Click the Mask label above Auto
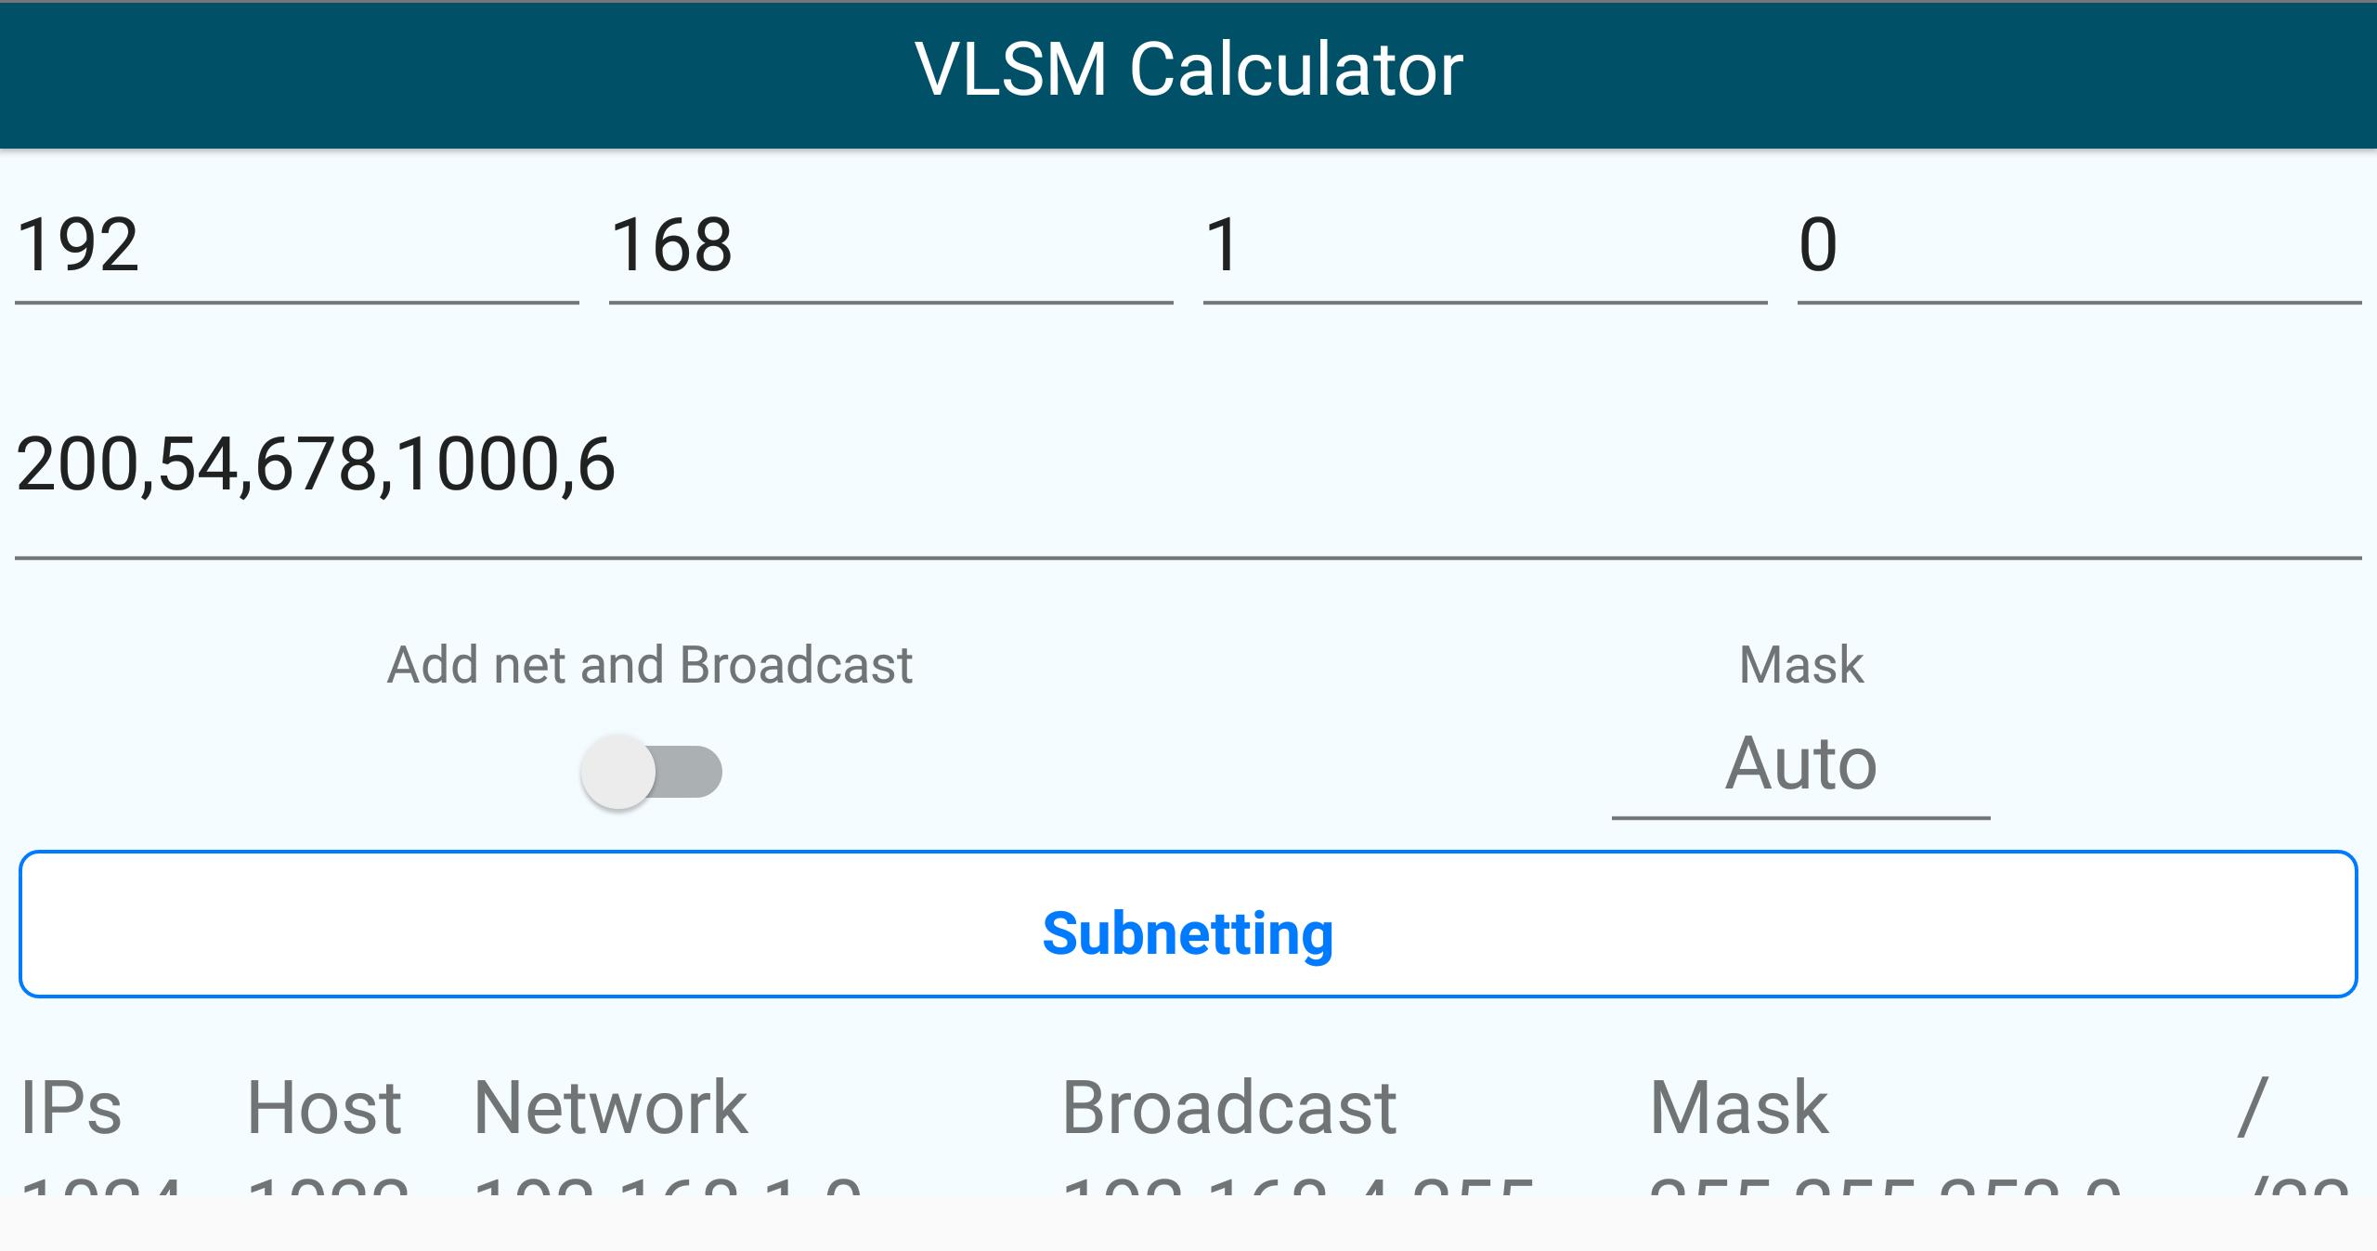 click(x=1801, y=663)
